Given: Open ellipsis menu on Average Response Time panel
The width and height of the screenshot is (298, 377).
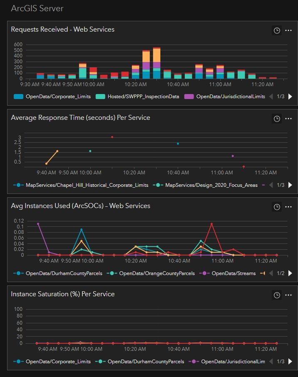Looking at the screenshot, I should click(x=288, y=119).
